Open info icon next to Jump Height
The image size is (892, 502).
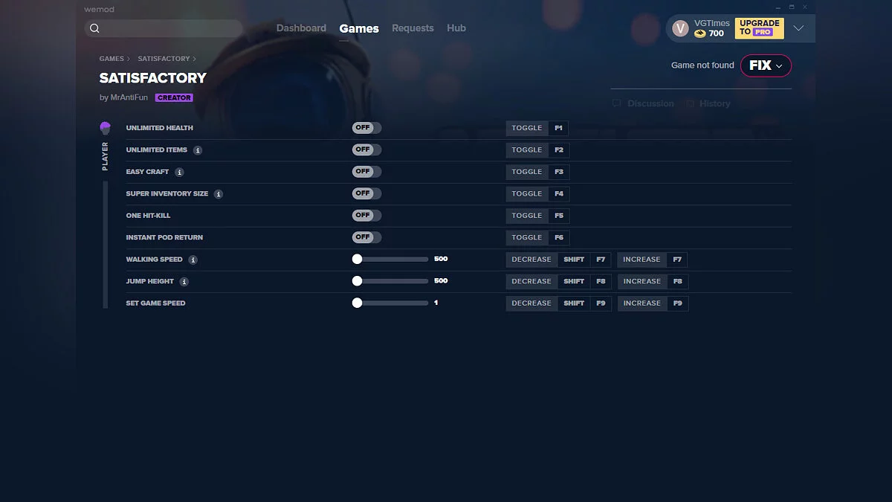pos(184,282)
